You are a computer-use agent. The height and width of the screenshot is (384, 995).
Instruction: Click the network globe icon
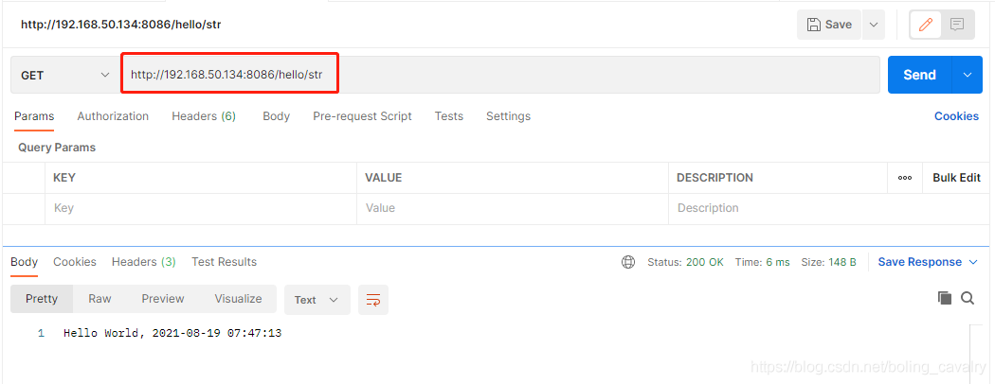coord(628,262)
